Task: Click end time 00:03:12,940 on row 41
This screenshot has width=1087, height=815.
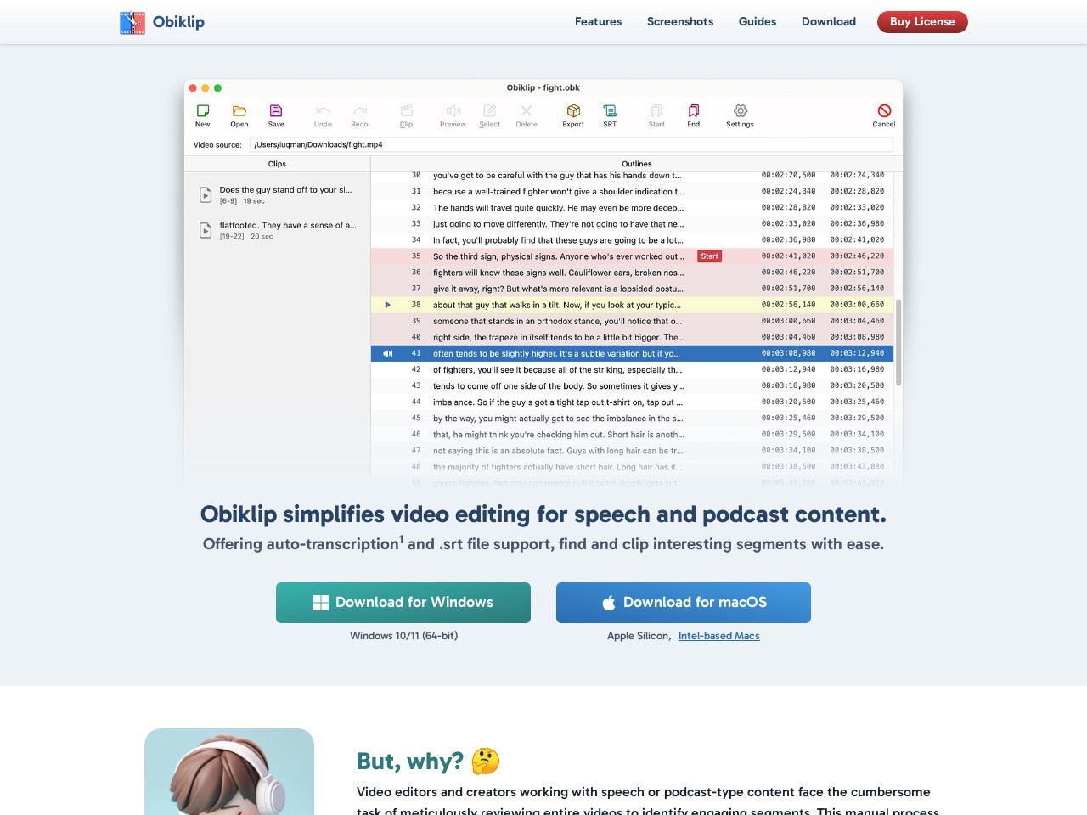Action: pyautogui.click(x=857, y=353)
